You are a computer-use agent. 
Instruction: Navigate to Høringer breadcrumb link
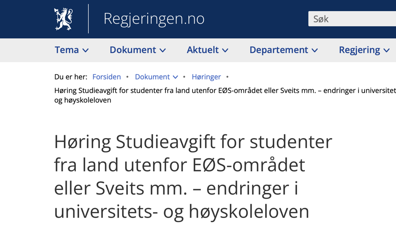coord(206,77)
